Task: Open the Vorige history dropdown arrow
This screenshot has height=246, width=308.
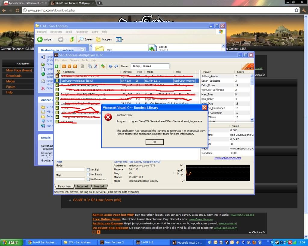Action: tap(54, 39)
